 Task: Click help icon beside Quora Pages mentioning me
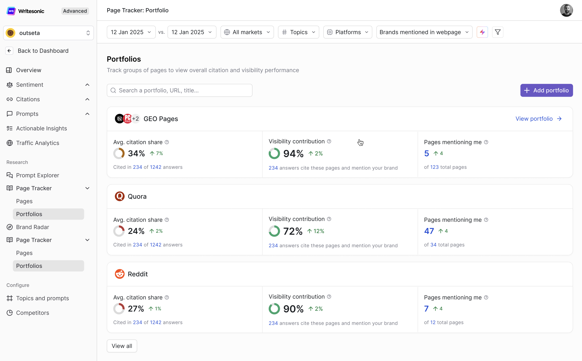pyautogui.click(x=486, y=220)
